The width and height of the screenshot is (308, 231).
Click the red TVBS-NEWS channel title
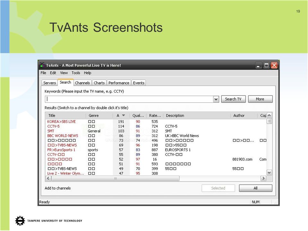click(62, 145)
